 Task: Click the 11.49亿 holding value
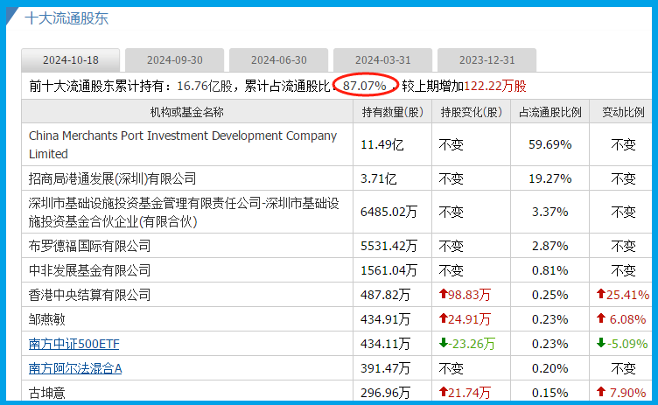pos(381,145)
